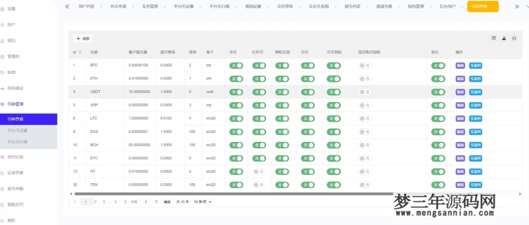Screen dimensions: 529x225
Task: Switch to the 通道充值 tab
Action: tap(384, 7)
